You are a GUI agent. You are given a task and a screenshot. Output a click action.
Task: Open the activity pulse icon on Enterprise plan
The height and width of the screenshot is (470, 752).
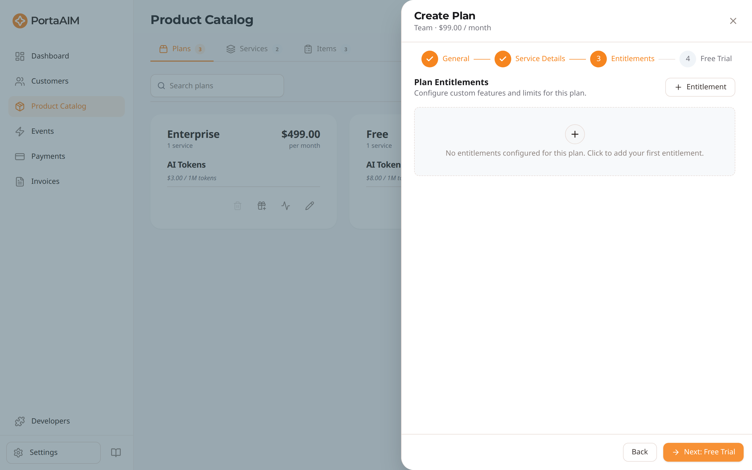(286, 206)
